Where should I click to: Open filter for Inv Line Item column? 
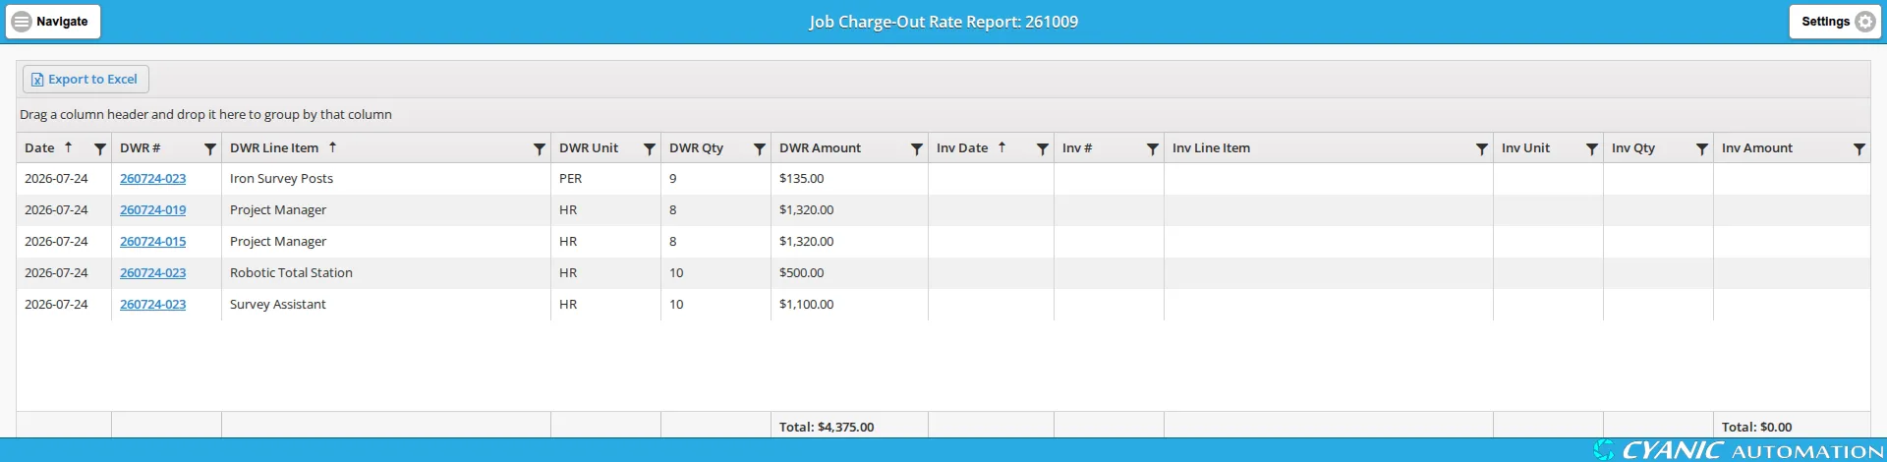pos(1482,148)
